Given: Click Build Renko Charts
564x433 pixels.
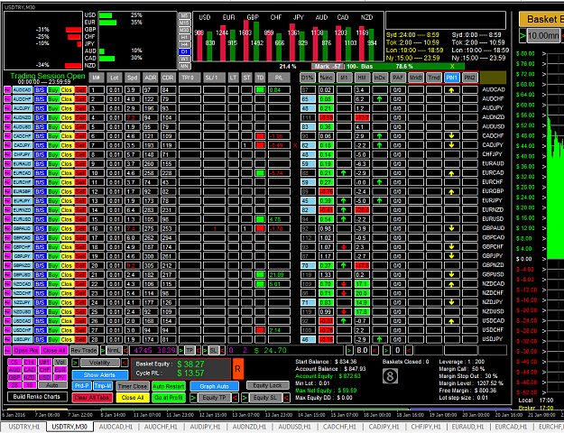Looking at the screenshot, I should [37, 397].
